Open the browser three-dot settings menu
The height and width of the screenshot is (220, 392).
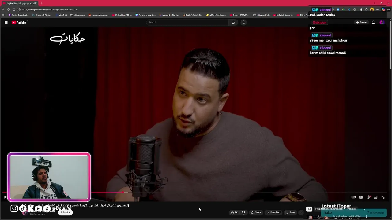pos(377,9)
